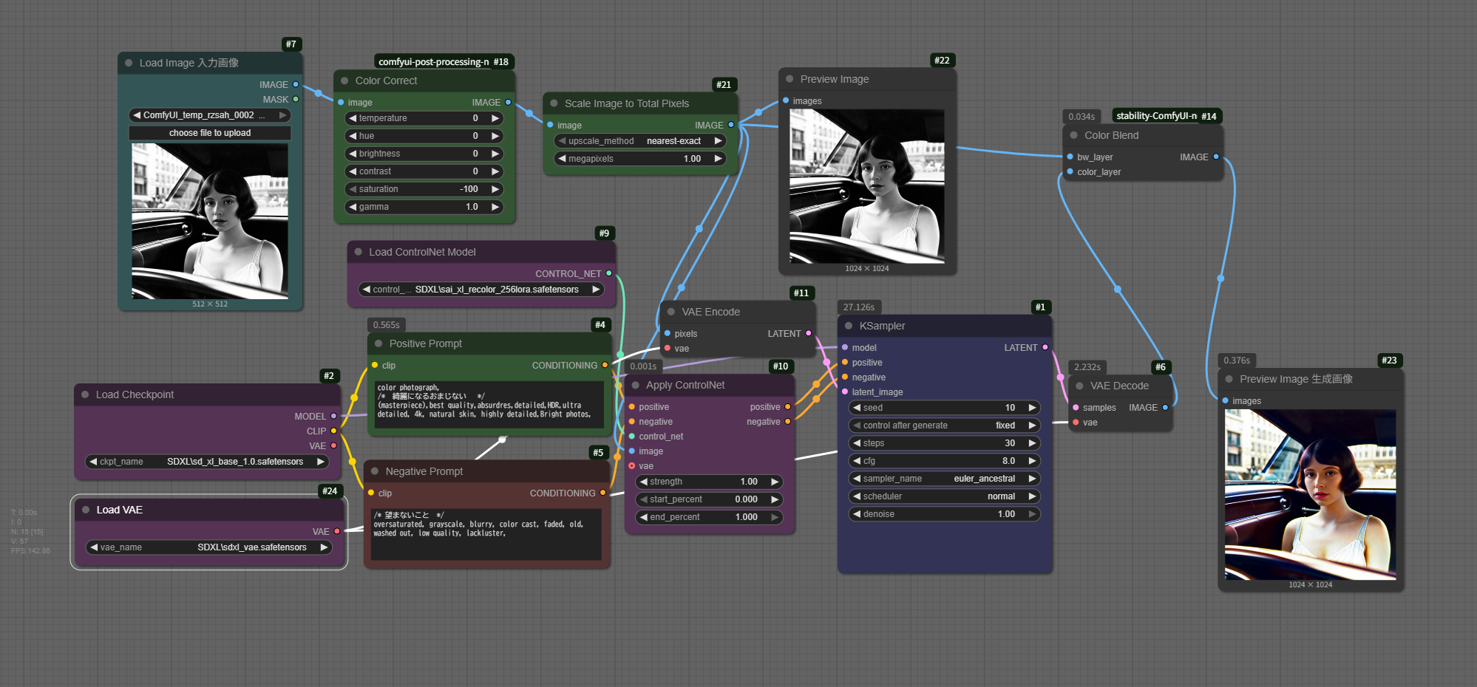1477x687 pixels.
Task: Click the Color Correct node collapse dot
Action: [x=344, y=81]
